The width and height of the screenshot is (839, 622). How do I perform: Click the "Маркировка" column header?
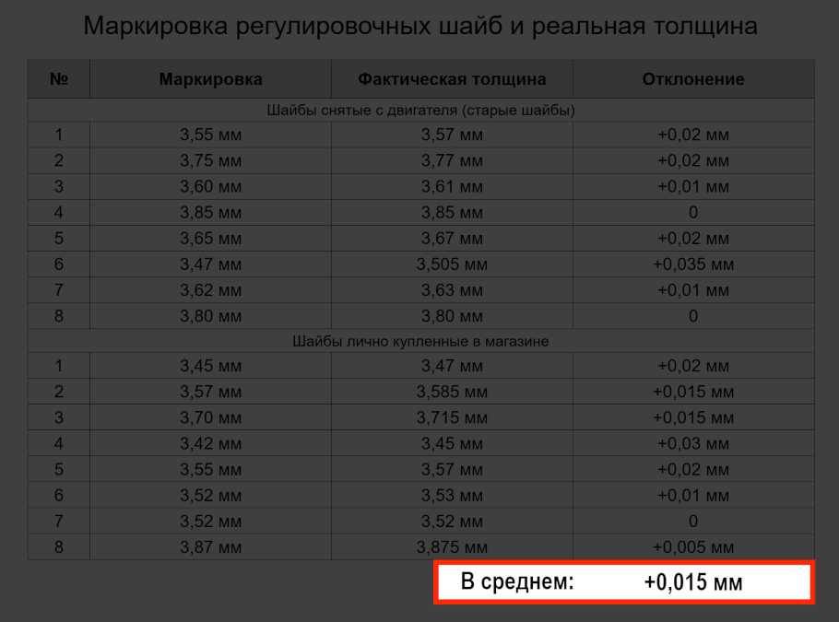coord(210,79)
